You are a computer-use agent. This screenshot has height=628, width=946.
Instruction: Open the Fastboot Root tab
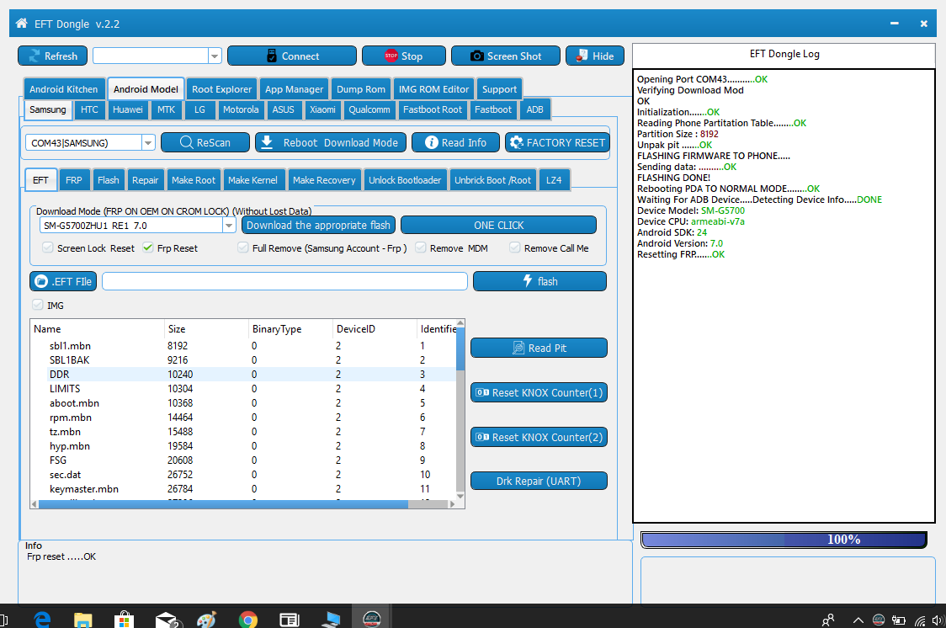(x=432, y=109)
